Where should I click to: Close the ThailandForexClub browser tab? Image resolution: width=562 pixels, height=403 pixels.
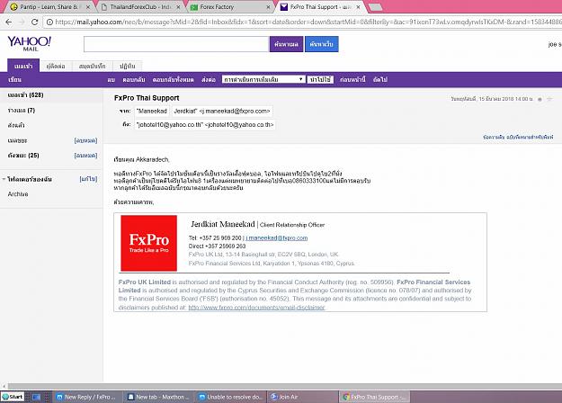(178, 7)
